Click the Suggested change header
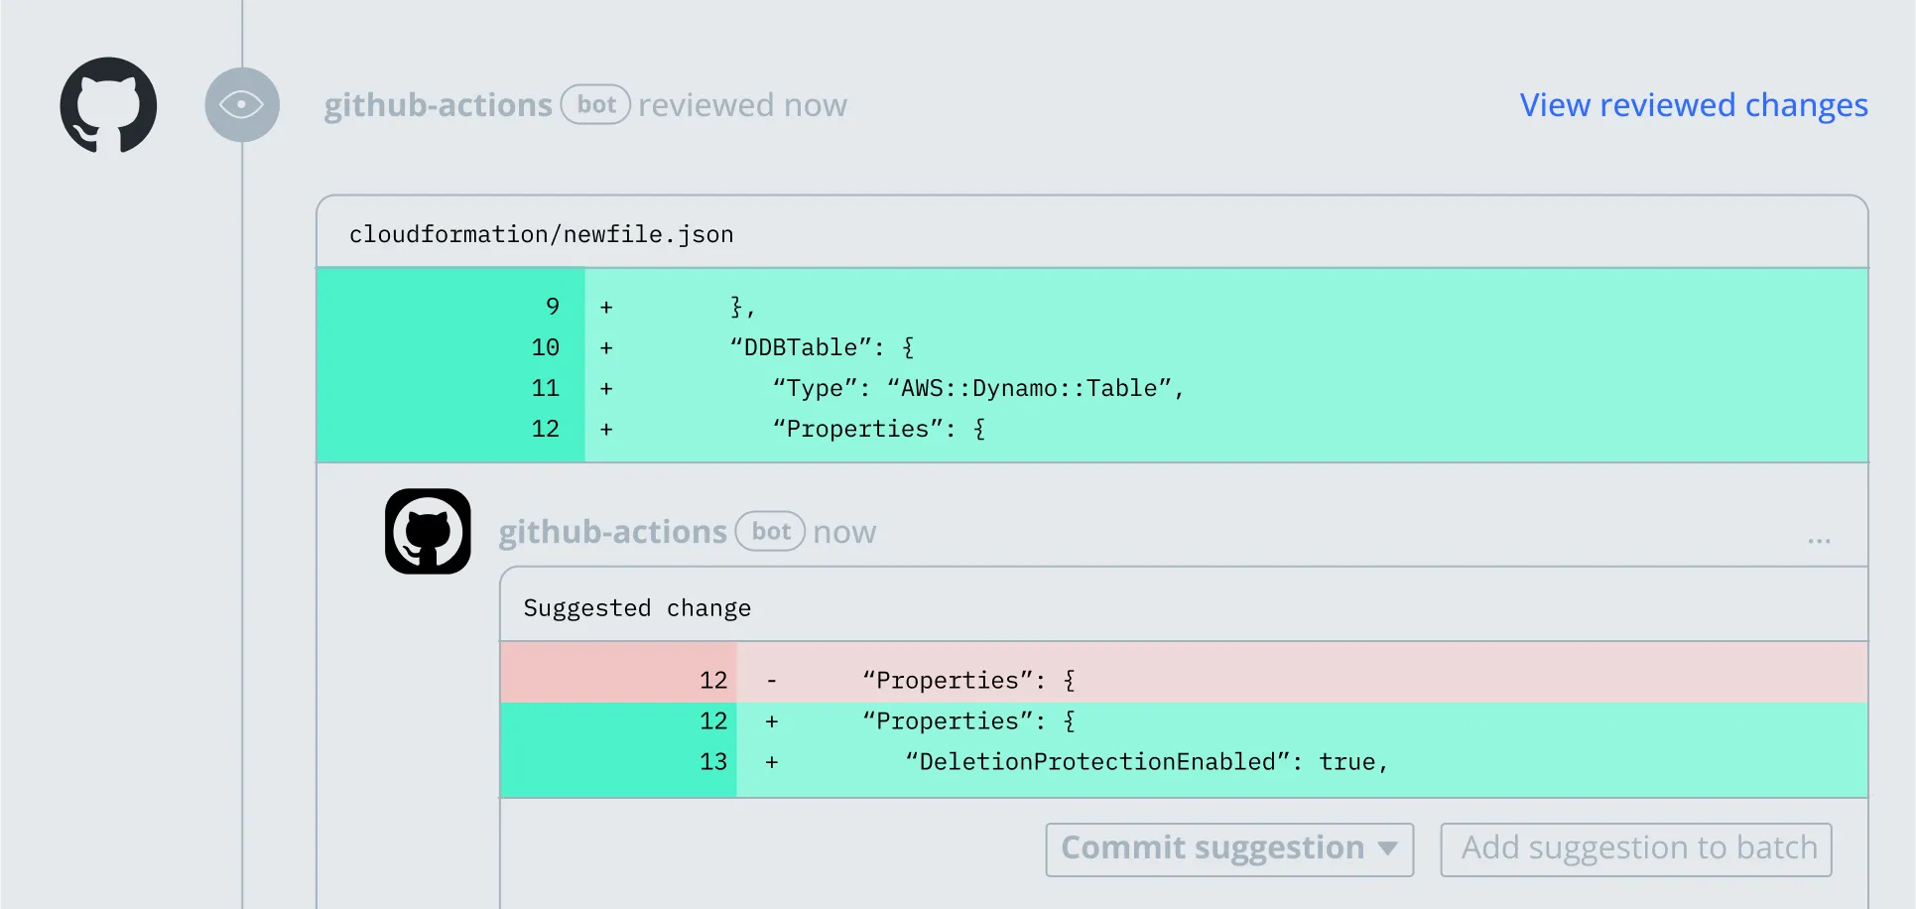 637,607
